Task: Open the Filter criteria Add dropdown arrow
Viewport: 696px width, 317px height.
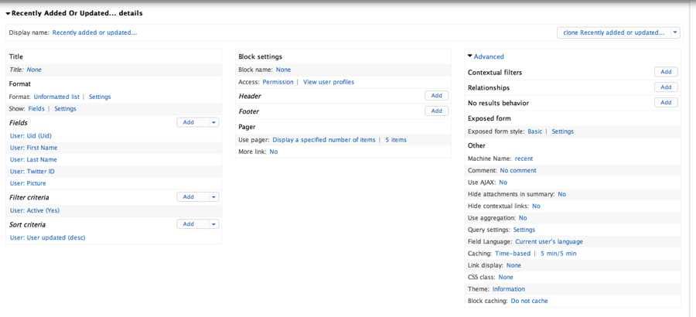Action: point(214,196)
